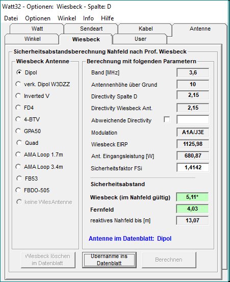
Task: Click Ant. Eingangsleistung value 680,87
Action: 193,156
